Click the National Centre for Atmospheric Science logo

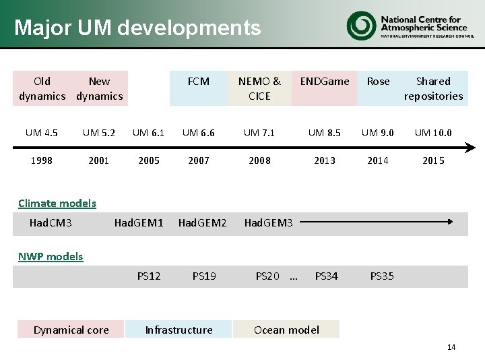[x=410, y=26]
